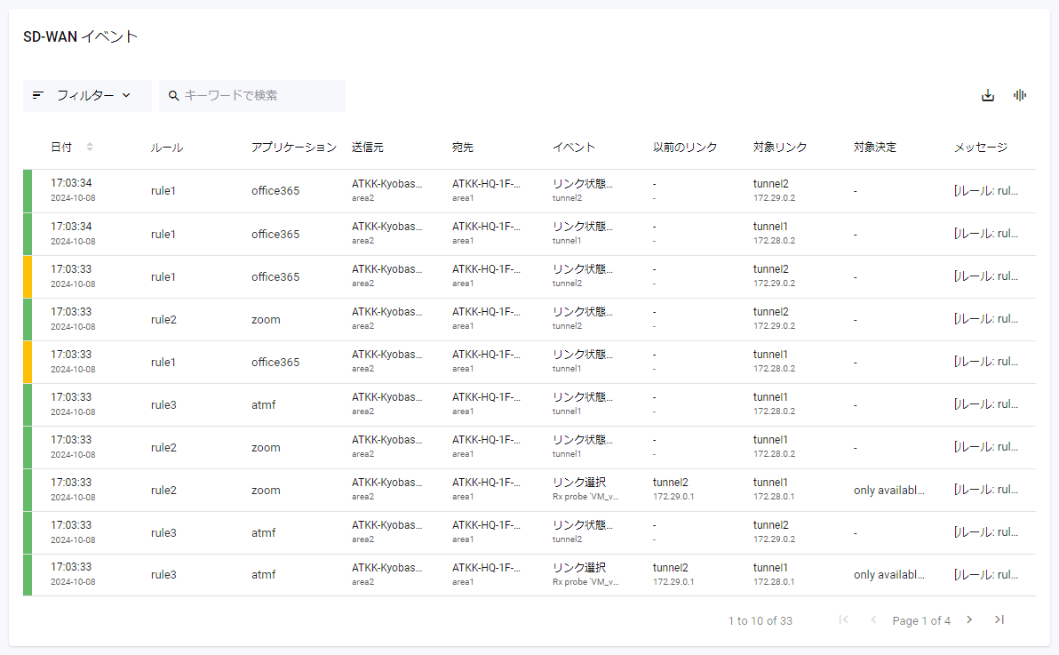Click the last row's only available text
Screen dimensions: 1059x655
click(889, 575)
